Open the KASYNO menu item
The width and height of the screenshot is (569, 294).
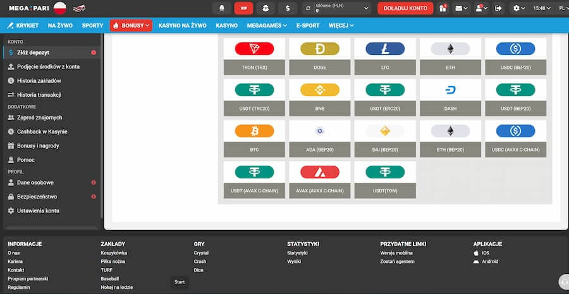[227, 25]
